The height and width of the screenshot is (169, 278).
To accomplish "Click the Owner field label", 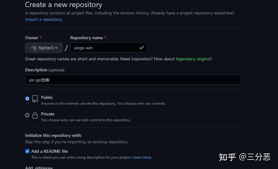I will coord(32,38).
